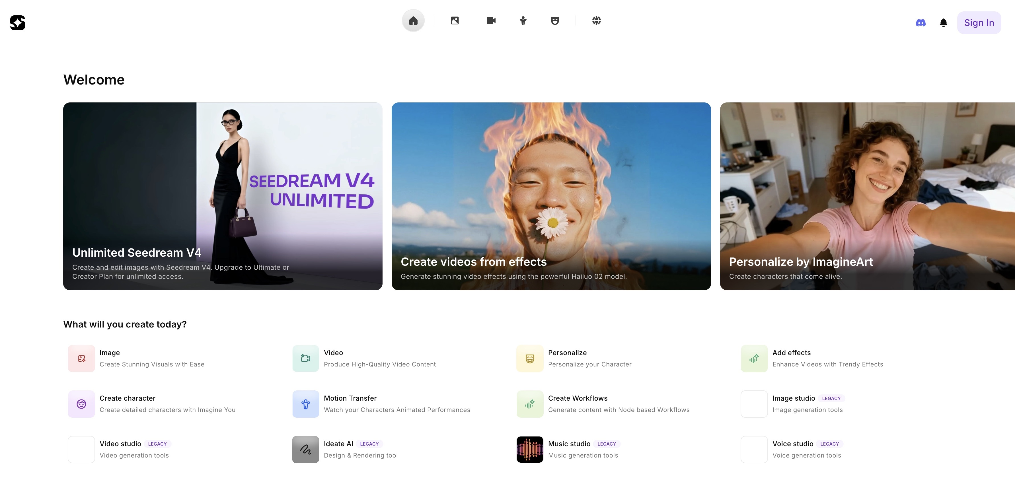Open Create videos from effects banner
Image resolution: width=1015 pixels, height=482 pixels.
click(x=551, y=196)
